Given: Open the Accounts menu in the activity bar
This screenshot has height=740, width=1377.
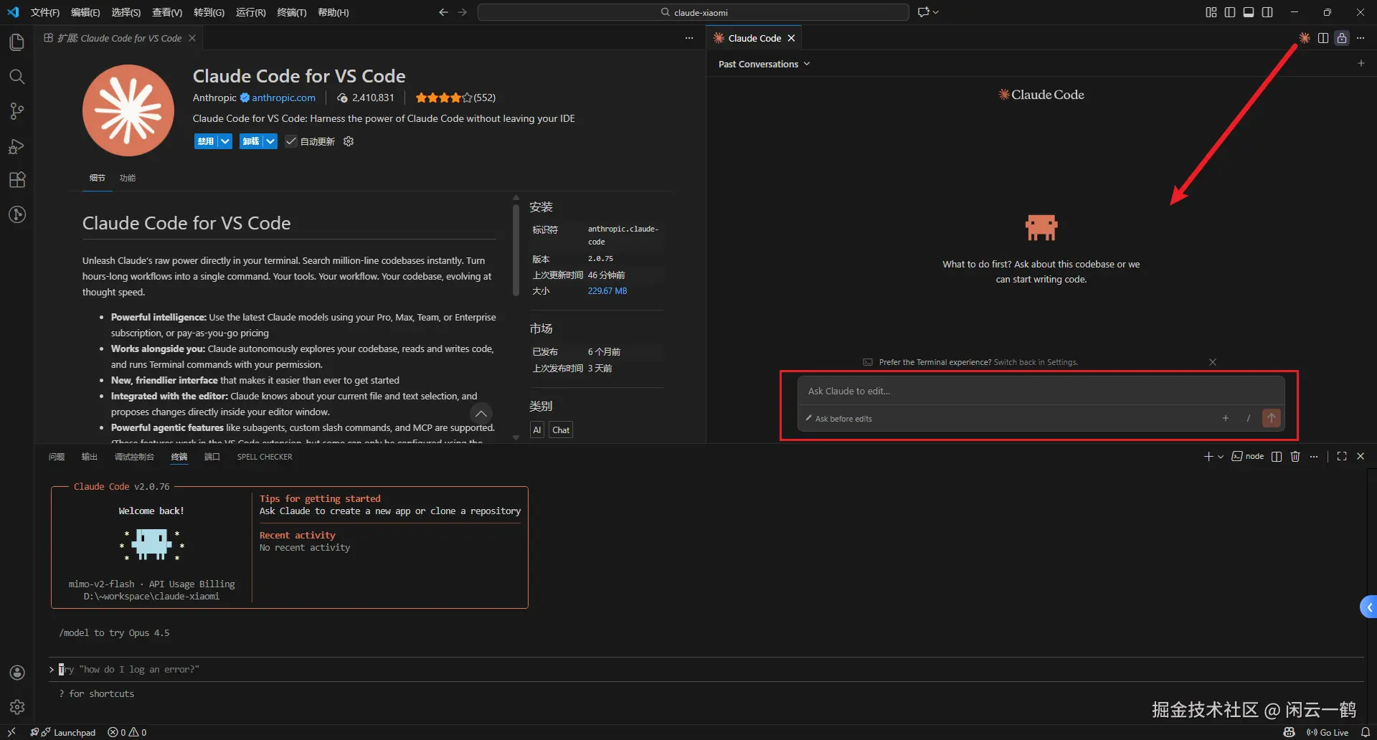Looking at the screenshot, I should tap(17, 673).
